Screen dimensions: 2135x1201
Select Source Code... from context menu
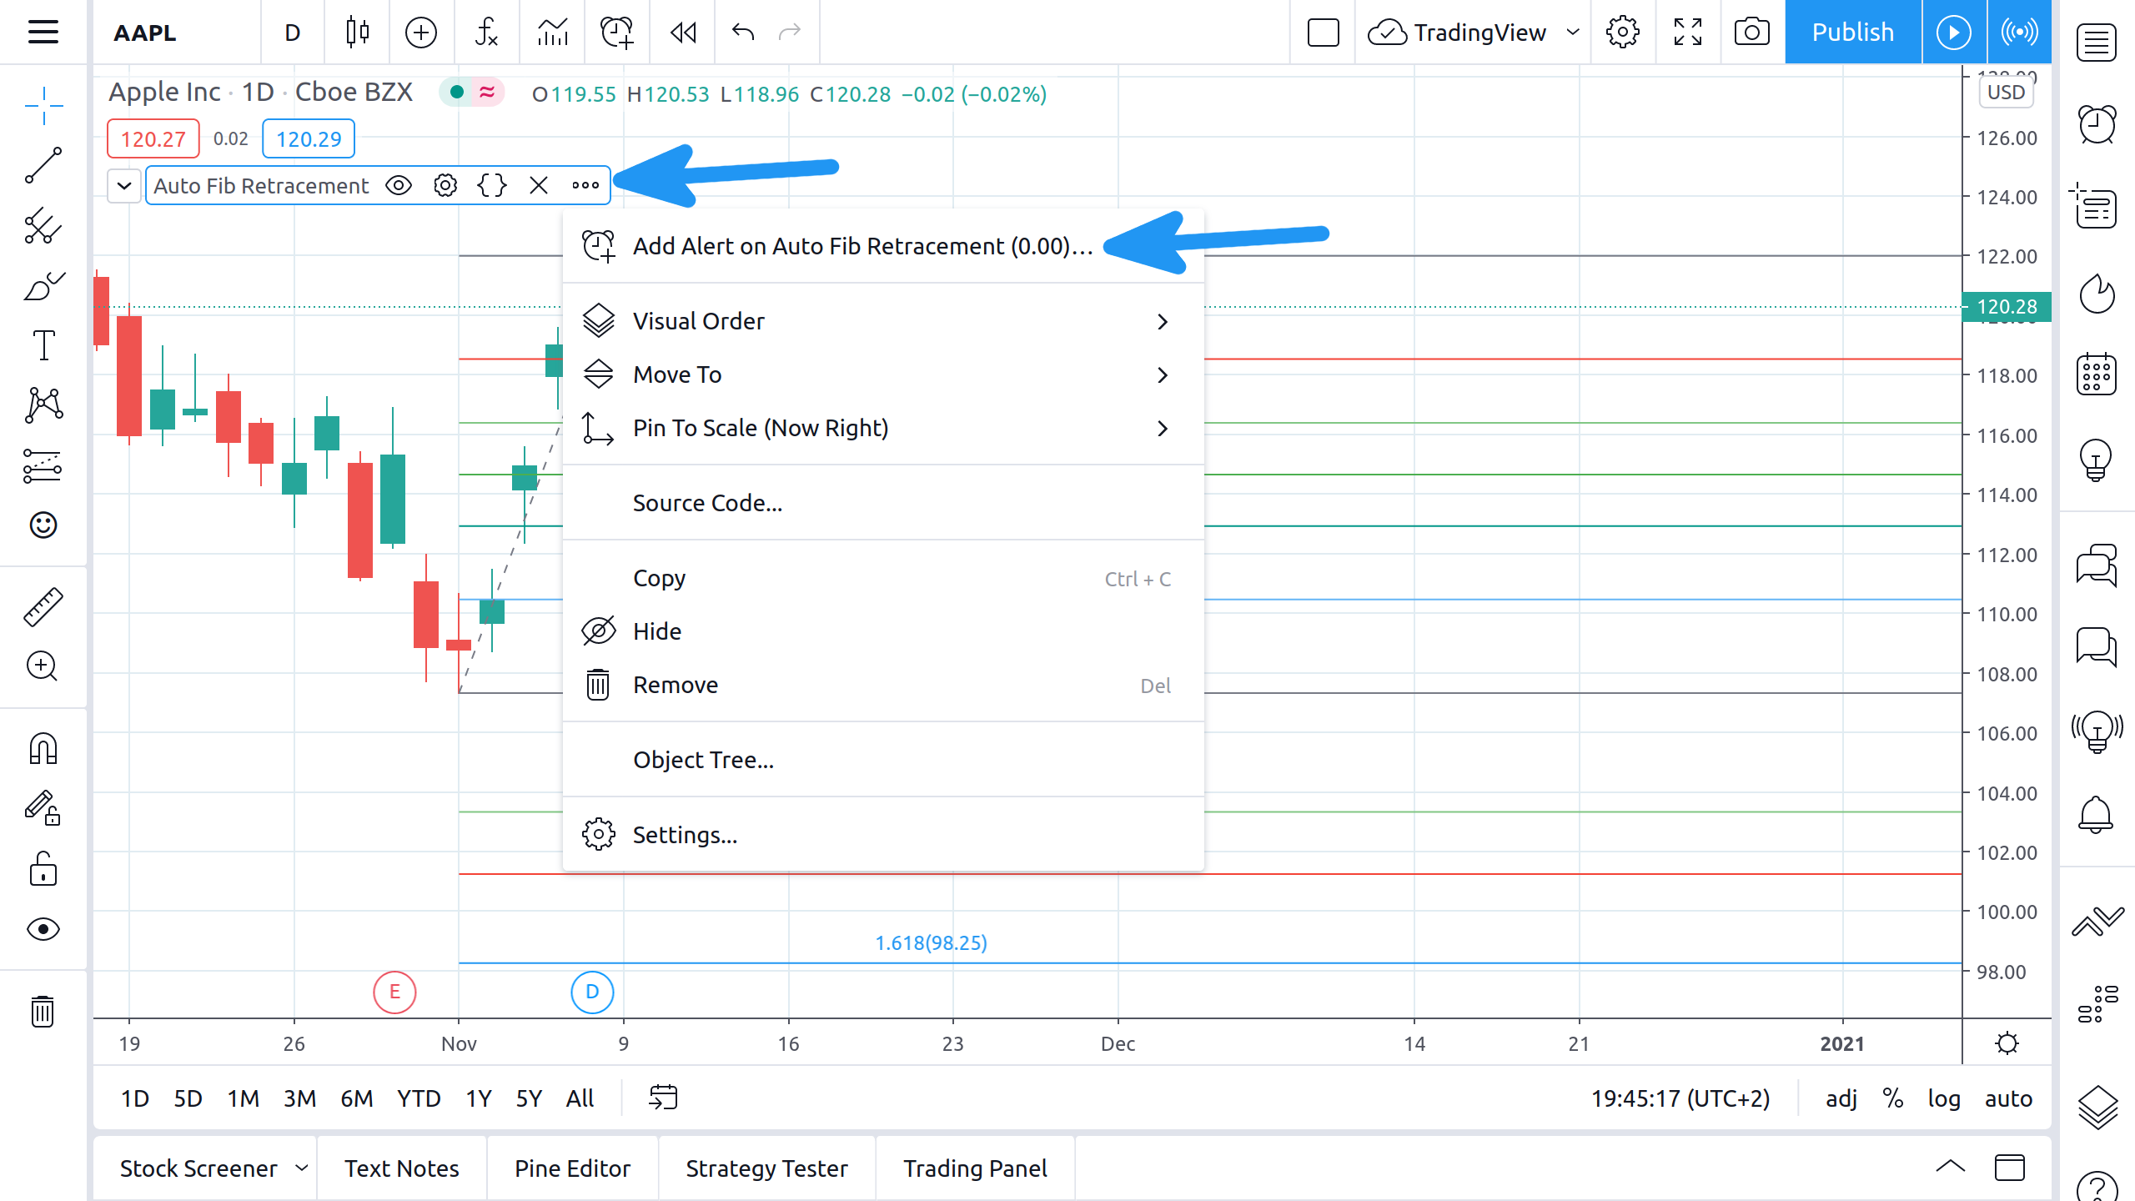pyautogui.click(x=883, y=503)
